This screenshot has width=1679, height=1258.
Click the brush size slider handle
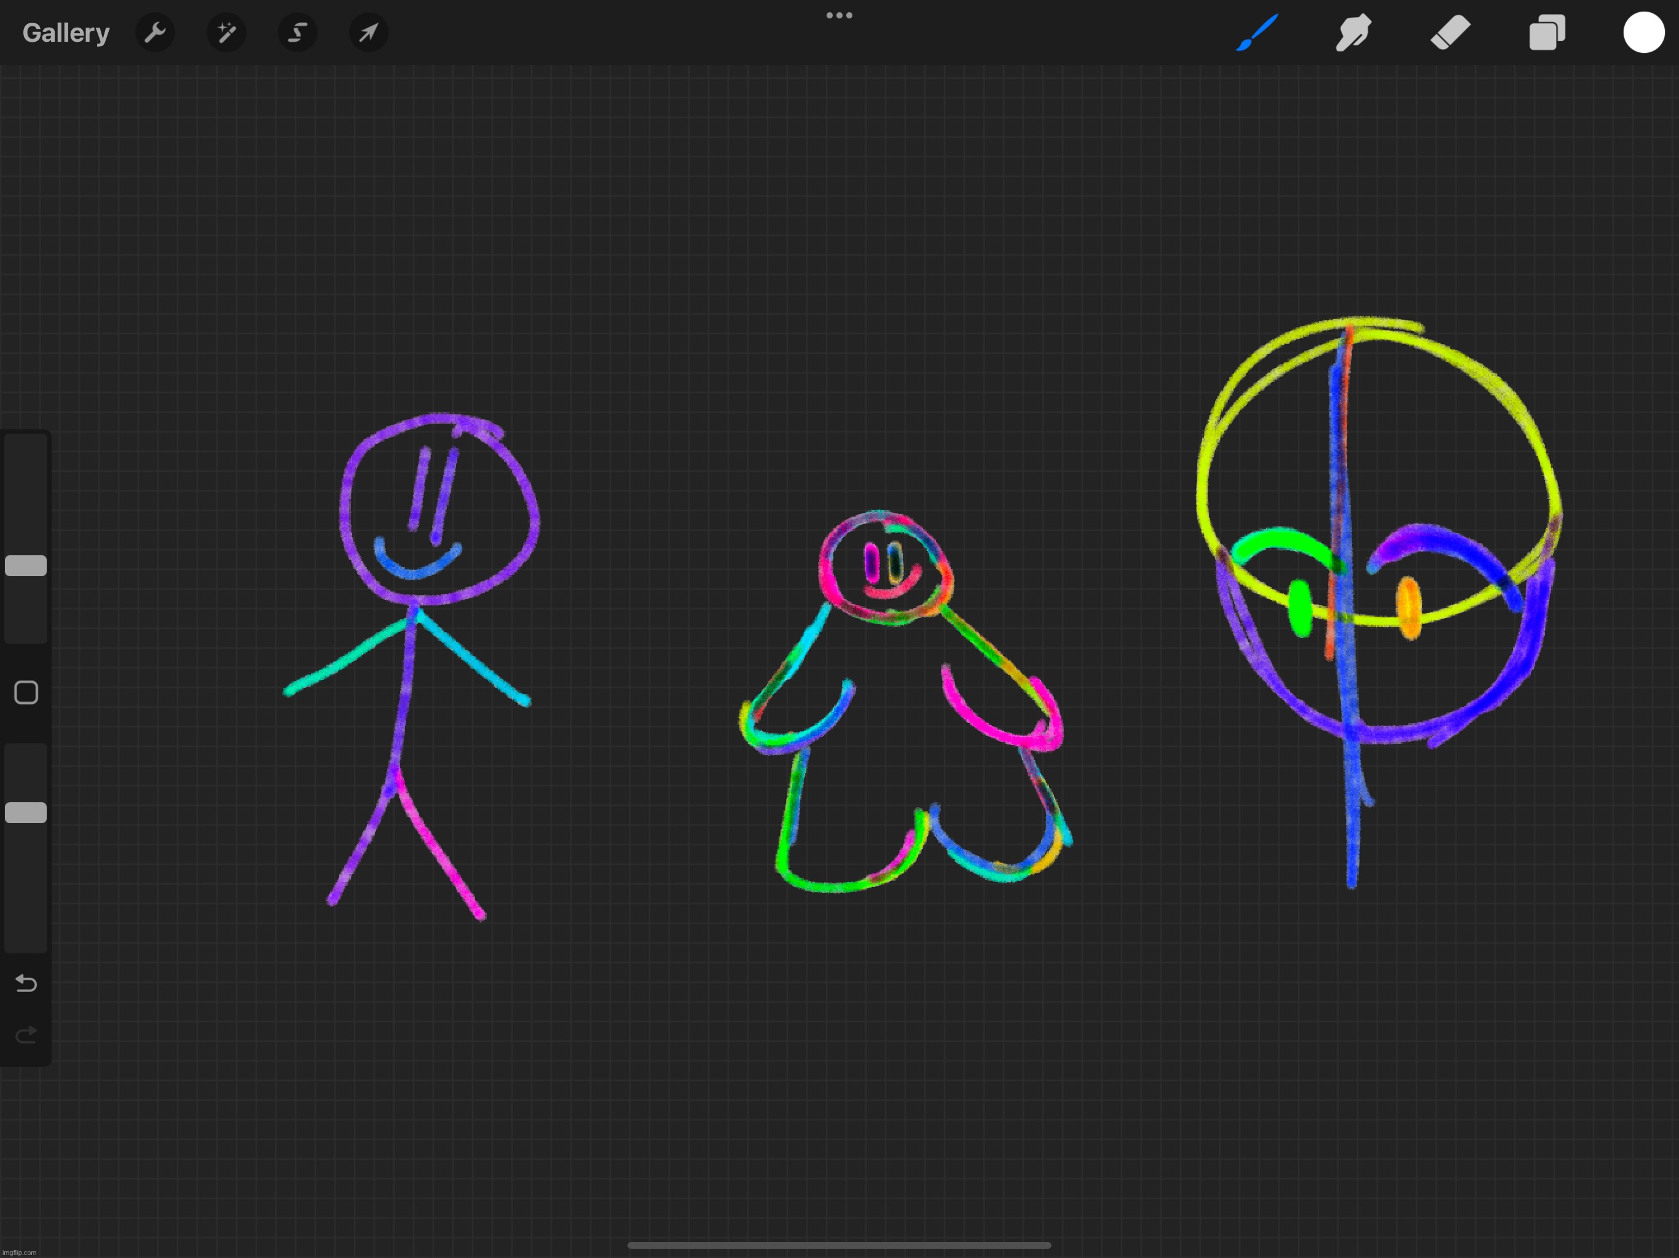click(x=26, y=565)
